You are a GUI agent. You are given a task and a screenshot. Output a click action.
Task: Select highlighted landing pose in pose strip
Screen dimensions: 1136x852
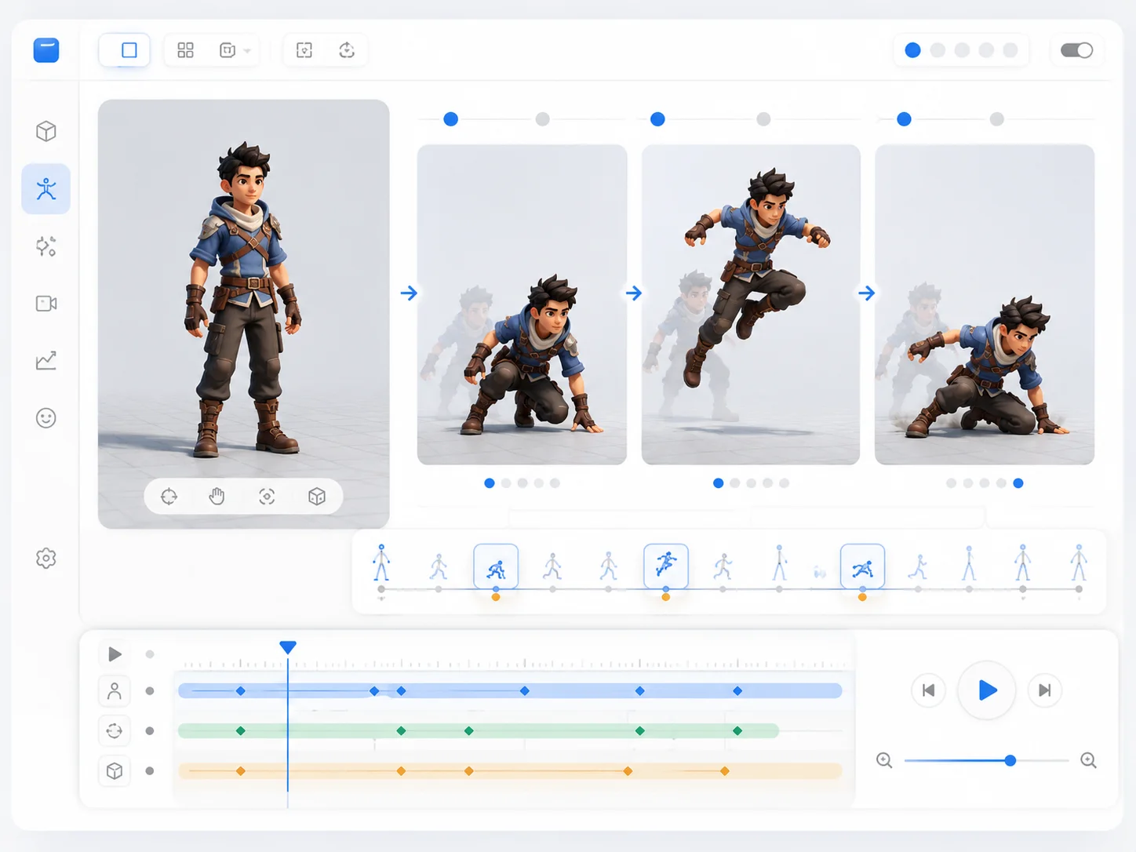coord(862,566)
